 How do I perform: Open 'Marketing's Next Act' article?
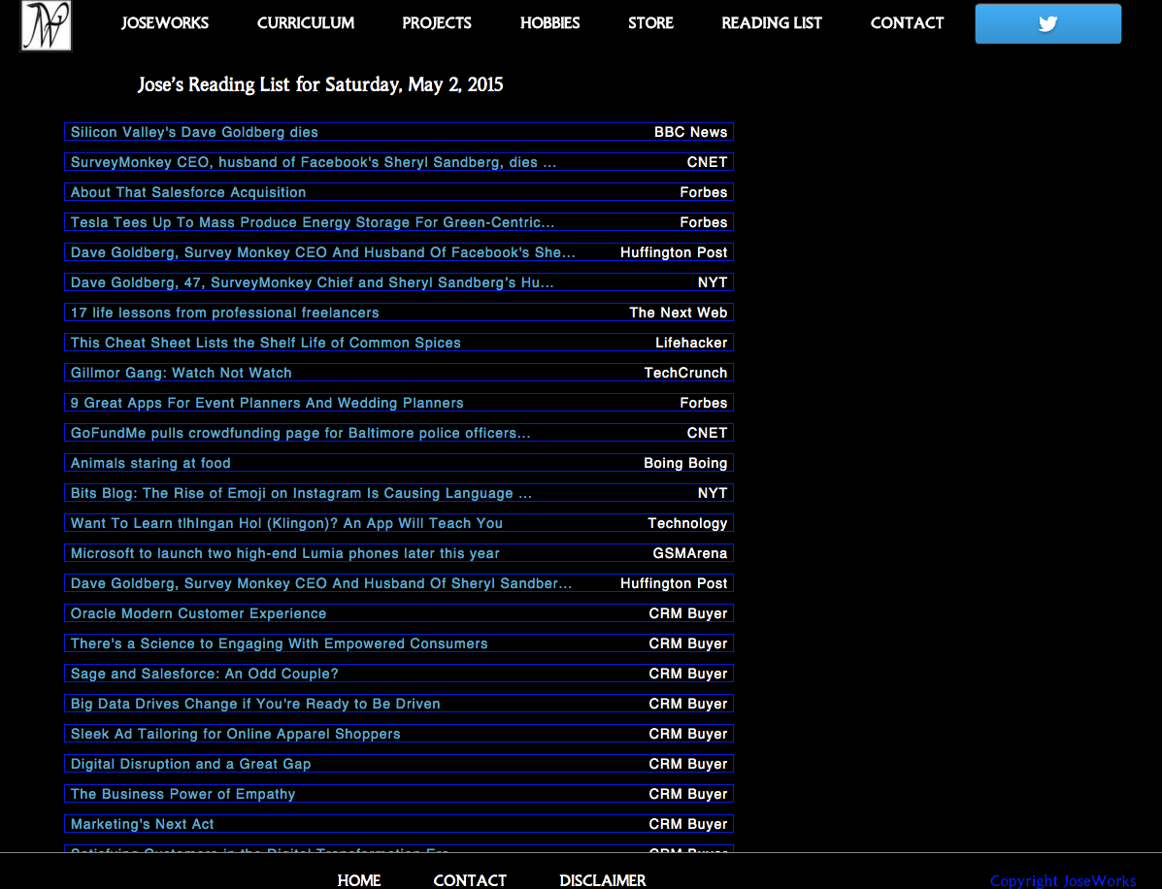click(142, 825)
